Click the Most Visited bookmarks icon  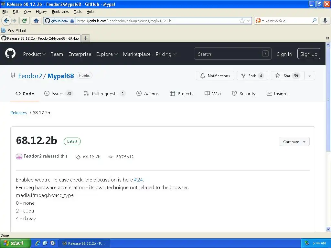coord(4,30)
